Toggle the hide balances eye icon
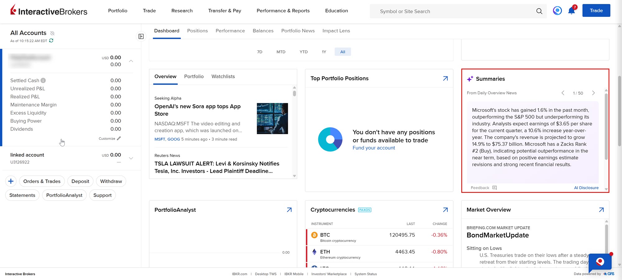622x280 pixels. point(52,33)
